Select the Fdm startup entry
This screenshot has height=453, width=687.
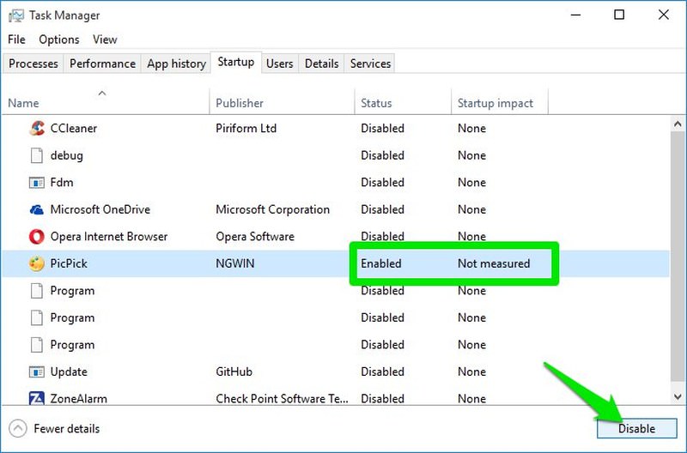tap(62, 183)
